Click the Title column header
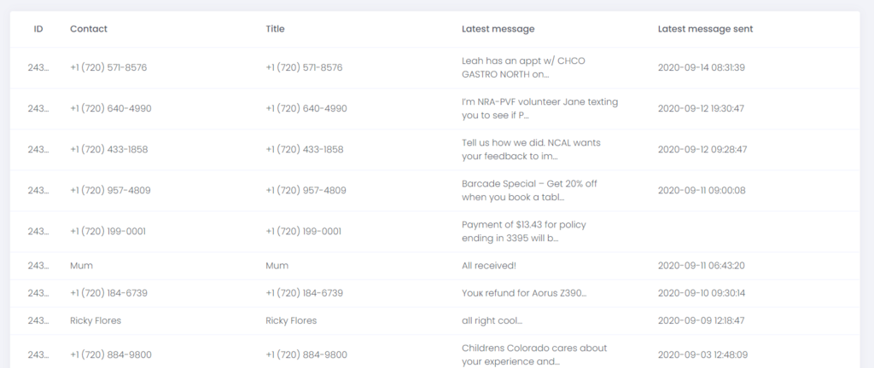 [x=276, y=29]
